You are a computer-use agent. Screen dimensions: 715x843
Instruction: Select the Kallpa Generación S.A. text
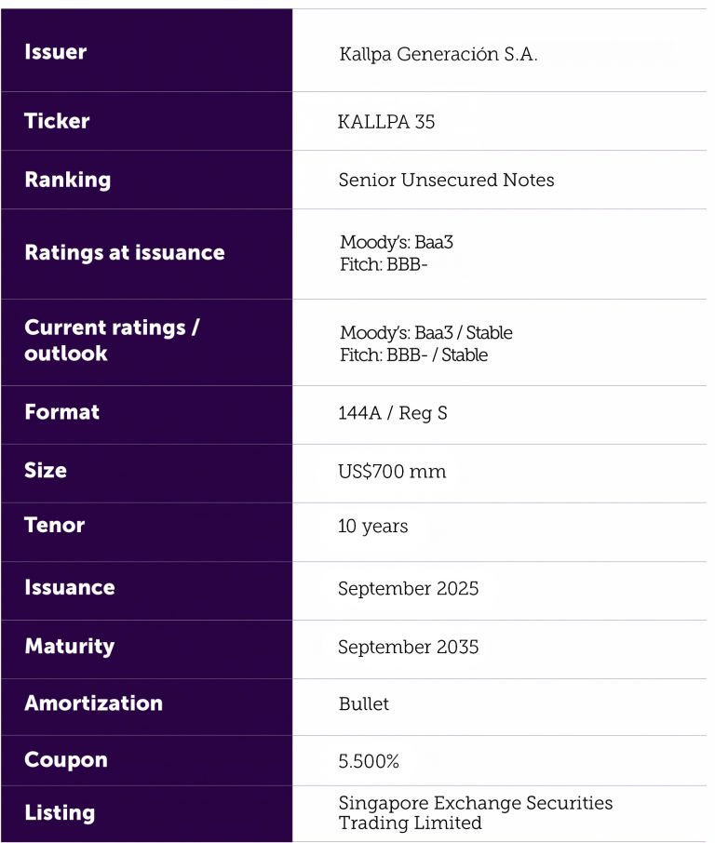pyautogui.click(x=438, y=55)
